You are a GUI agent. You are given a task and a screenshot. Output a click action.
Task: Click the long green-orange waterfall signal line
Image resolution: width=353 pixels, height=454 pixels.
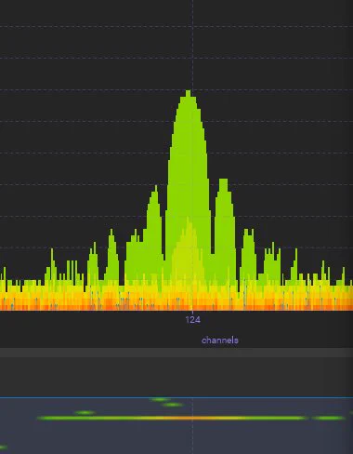[172, 418]
